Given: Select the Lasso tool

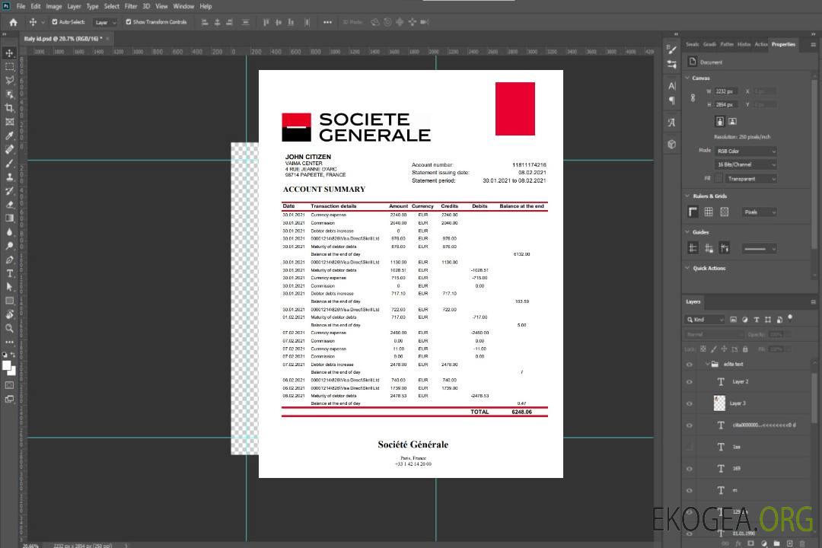Looking at the screenshot, I should coord(9,80).
